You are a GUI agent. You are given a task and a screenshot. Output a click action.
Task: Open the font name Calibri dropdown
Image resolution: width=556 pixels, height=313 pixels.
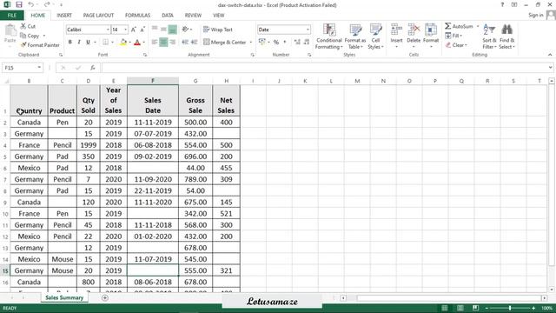tap(108, 30)
